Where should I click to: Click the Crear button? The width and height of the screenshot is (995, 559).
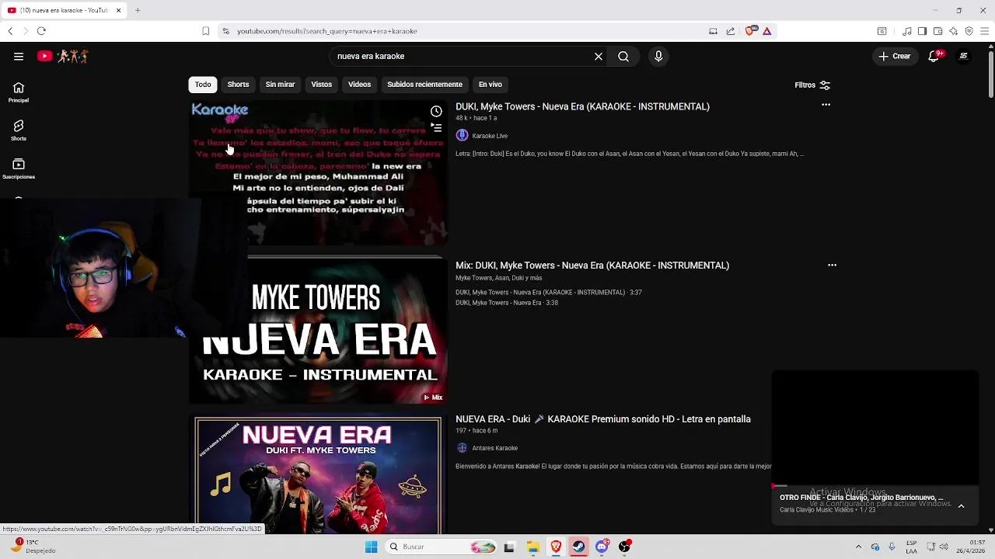(895, 56)
